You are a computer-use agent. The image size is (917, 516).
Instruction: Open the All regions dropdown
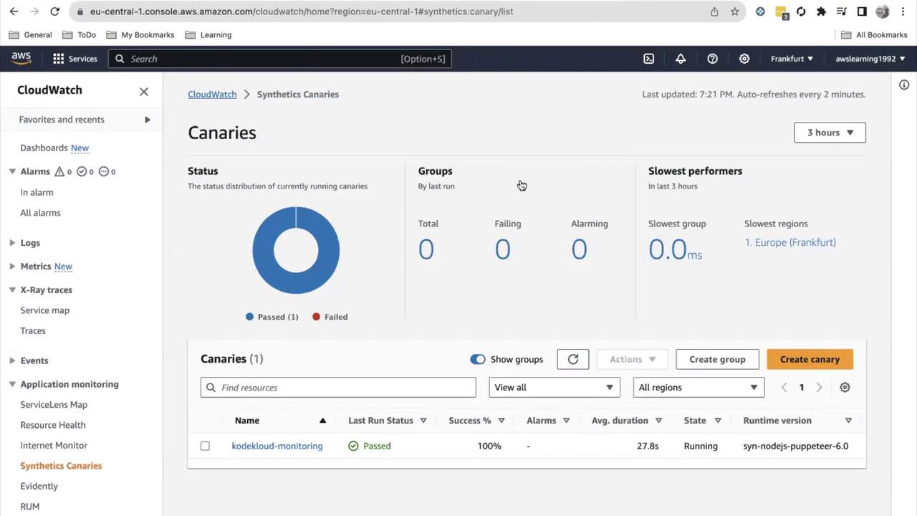click(x=698, y=387)
